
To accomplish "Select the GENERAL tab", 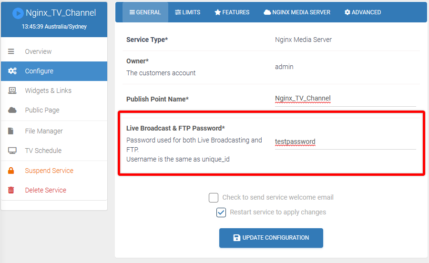I will click(x=145, y=12).
